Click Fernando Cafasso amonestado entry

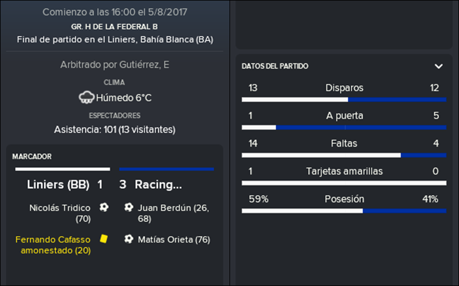pos(53,245)
